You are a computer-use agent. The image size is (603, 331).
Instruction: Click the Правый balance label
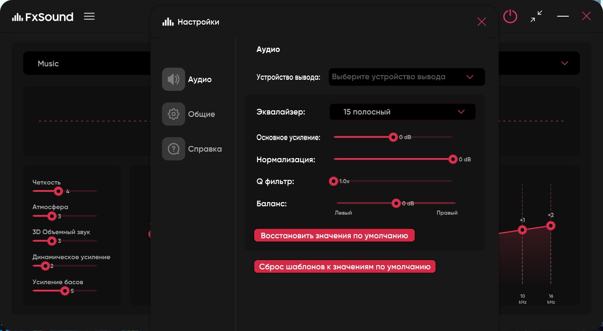447,213
